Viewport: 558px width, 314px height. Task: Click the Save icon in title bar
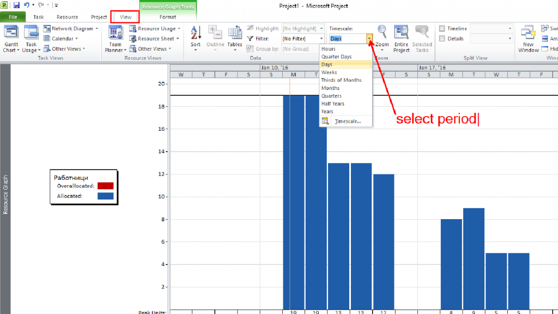click(16, 5)
